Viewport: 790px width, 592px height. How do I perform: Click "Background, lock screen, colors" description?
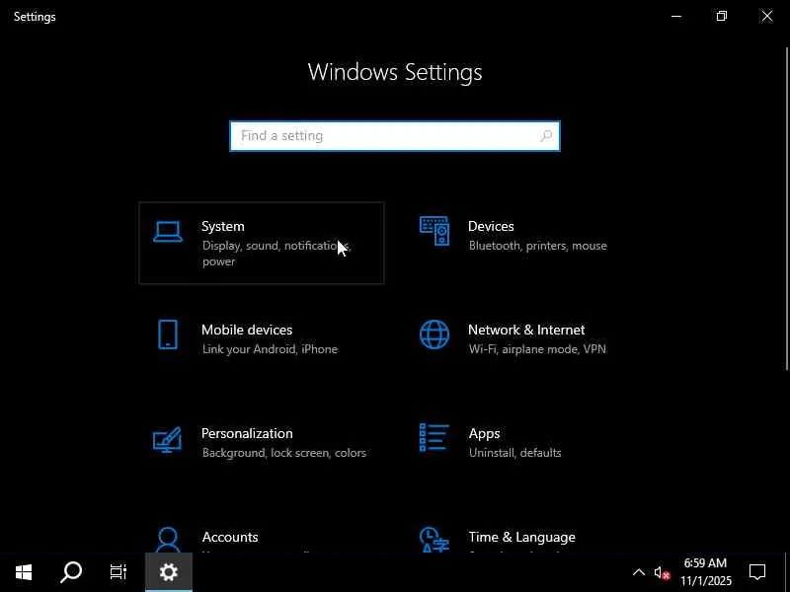(x=284, y=453)
